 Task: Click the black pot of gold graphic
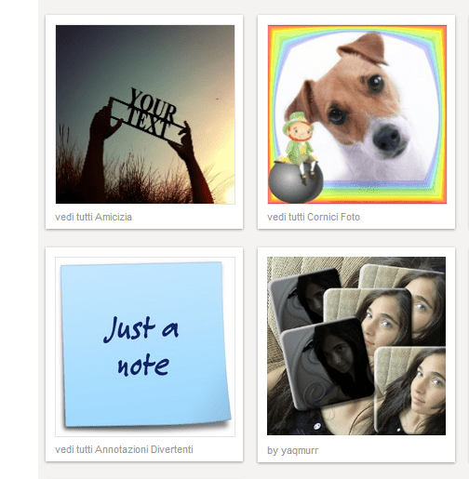296,181
